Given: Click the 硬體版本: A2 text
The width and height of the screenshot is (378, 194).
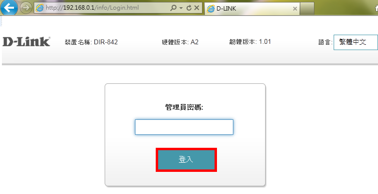Looking at the screenshot, I should click(180, 42).
